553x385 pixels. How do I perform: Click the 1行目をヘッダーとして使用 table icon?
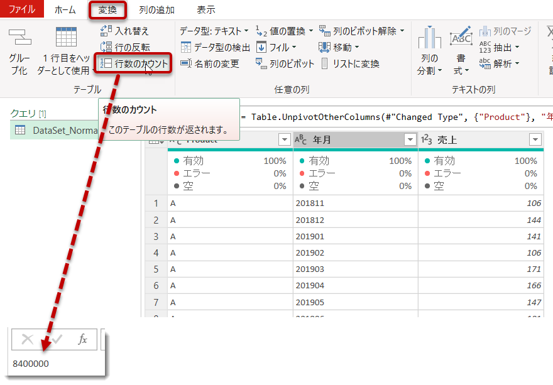click(66, 36)
